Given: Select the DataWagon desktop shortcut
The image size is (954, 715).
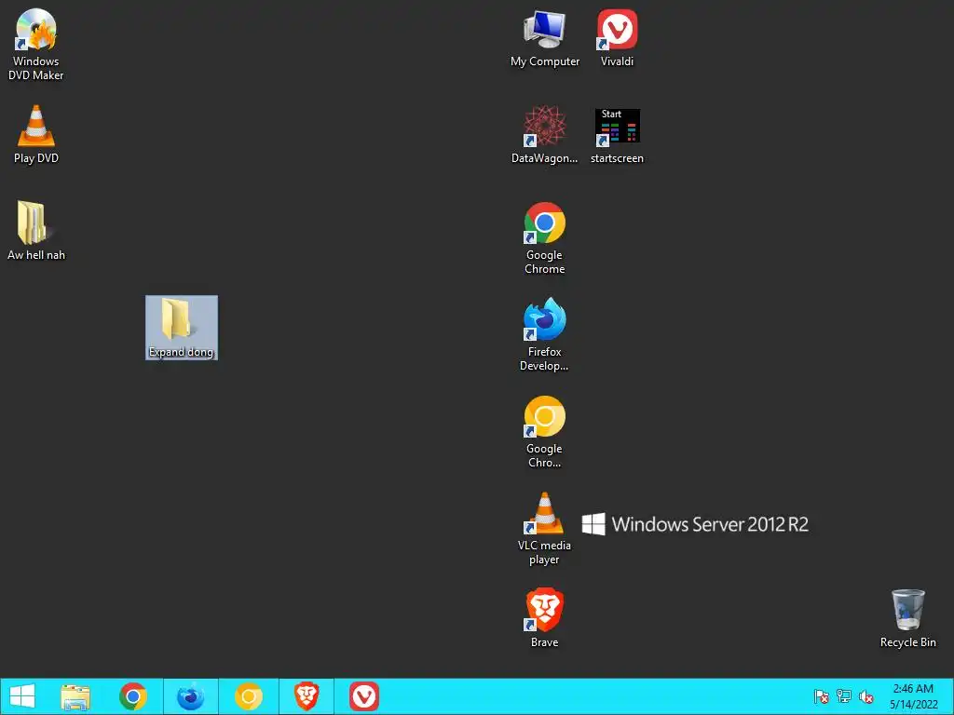Looking at the screenshot, I should 544,134.
